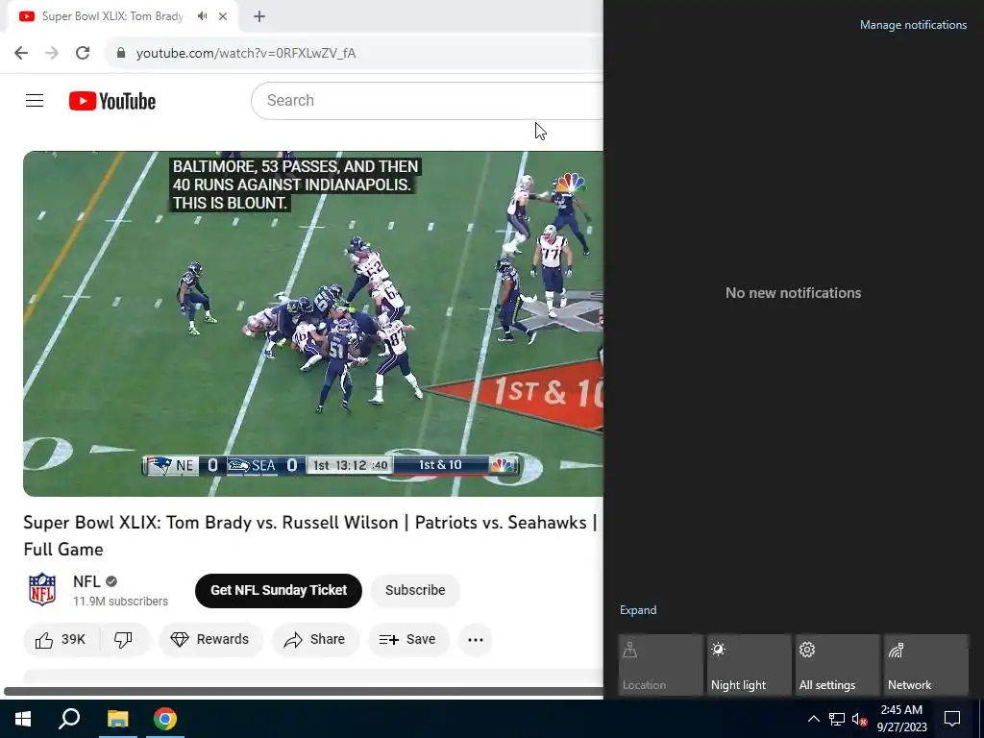Image resolution: width=984 pixels, height=738 pixels.
Task: Click the '11.9M subscribers' text
Action: point(120,602)
